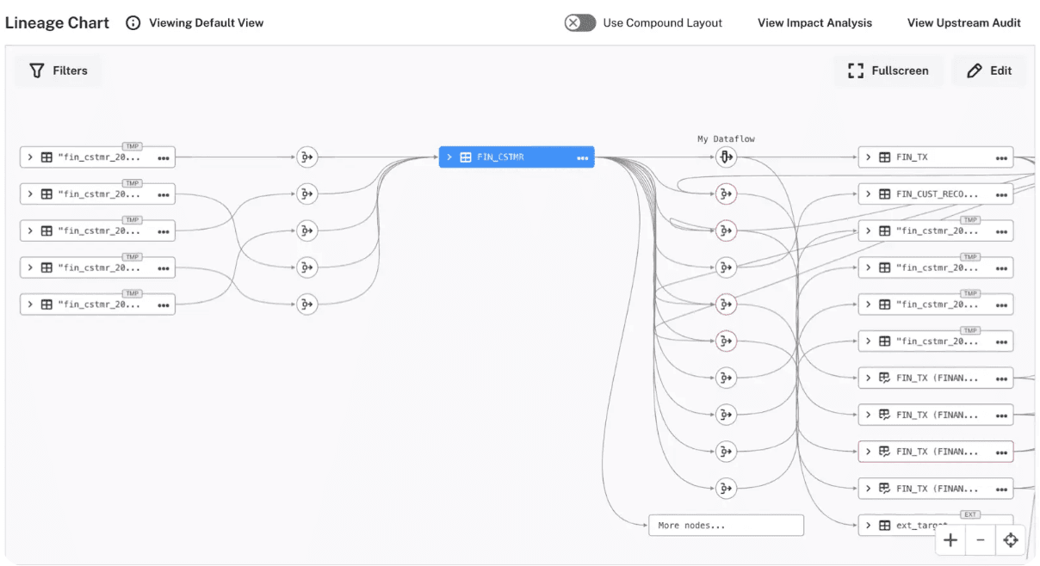Enable the Use Compound Layout toggle
This screenshot has height=566, width=1040.
(579, 22)
